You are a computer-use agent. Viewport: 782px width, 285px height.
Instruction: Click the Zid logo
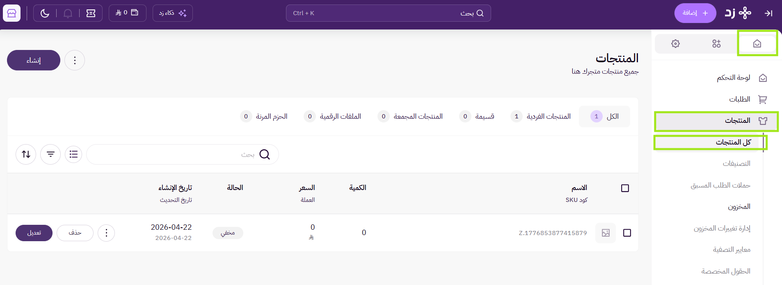(x=738, y=13)
